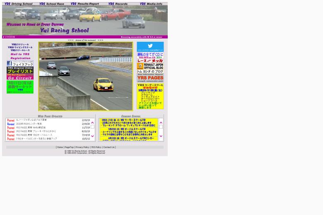Click the Web Page Updated scroll thumb box
The width and height of the screenshot is (323, 215).
92,127
